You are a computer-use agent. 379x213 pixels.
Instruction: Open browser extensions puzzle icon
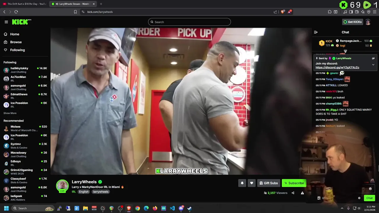pos(330,12)
